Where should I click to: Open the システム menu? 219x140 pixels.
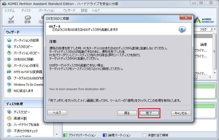[9, 11]
